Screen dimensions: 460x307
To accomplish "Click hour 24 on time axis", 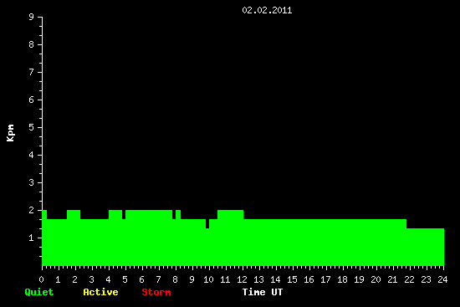I will click(x=442, y=279).
